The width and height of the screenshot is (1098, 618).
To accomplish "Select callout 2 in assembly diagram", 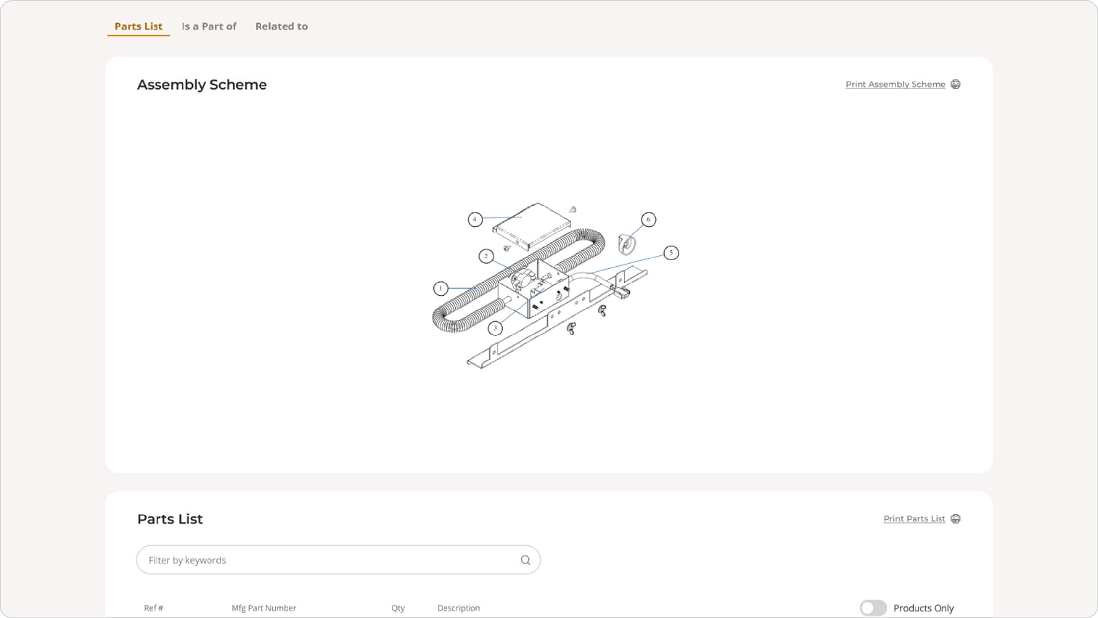I will [486, 256].
